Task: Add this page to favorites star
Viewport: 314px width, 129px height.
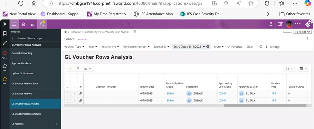Action: pyautogui.click(x=251, y=3)
